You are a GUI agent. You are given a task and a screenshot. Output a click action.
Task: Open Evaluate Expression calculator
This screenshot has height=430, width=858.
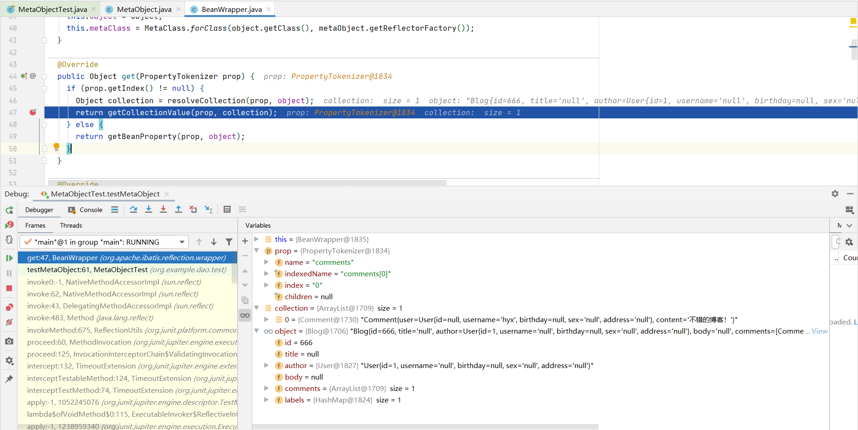pyautogui.click(x=227, y=209)
